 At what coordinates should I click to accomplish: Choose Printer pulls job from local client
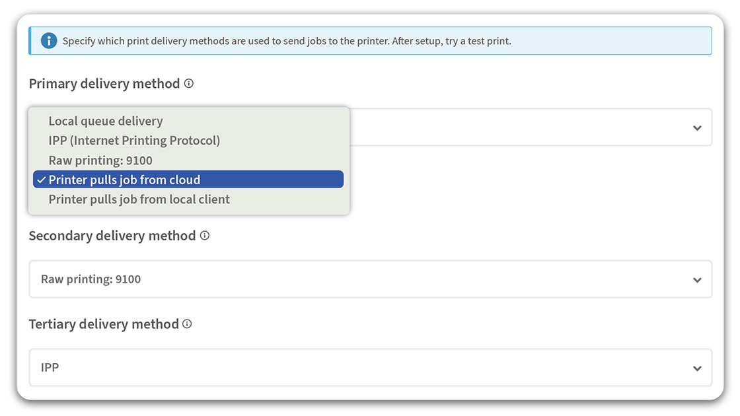tap(139, 199)
